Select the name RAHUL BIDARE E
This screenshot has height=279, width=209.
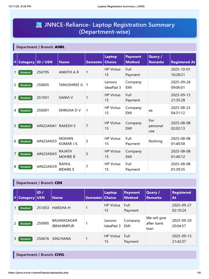pos(67,167)
